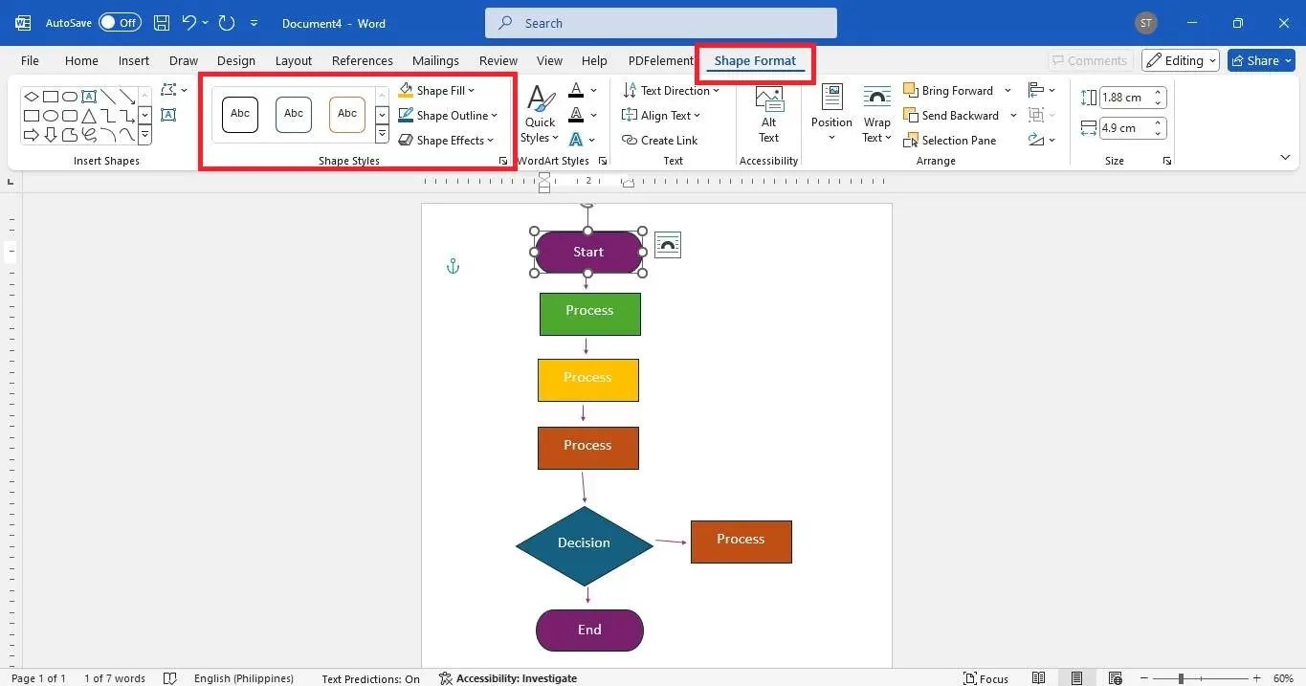Click into the Search box
Screen dimensions: 1306x686
click(660, 23)
